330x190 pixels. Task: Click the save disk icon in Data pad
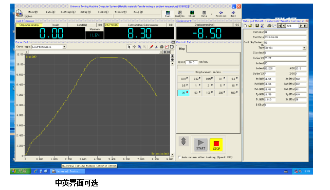point(257,26)
